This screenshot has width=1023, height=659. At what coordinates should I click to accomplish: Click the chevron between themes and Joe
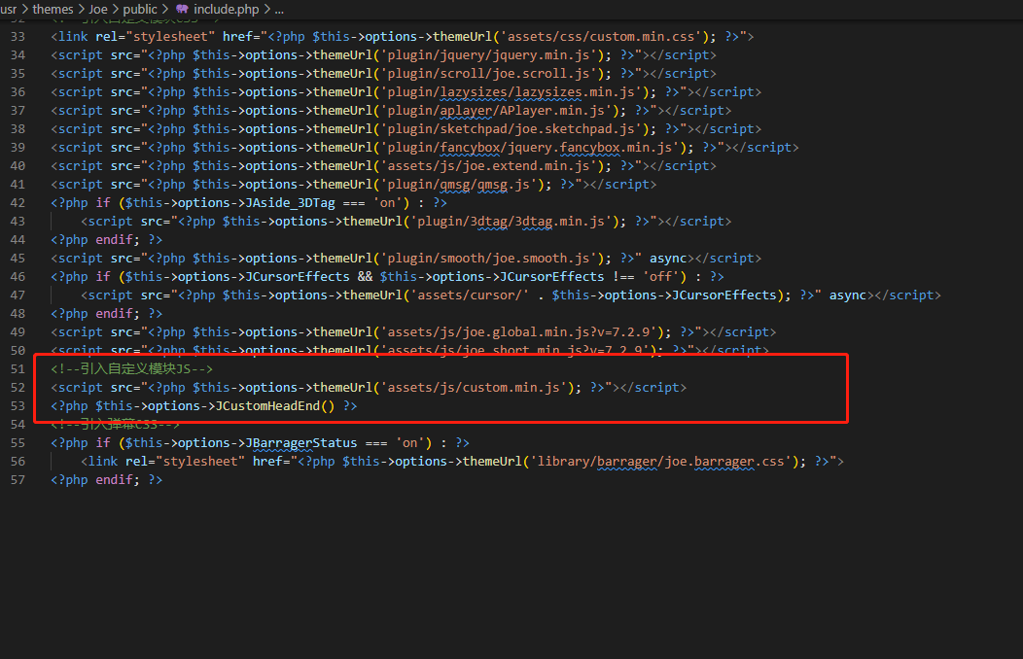pos(82,9)
